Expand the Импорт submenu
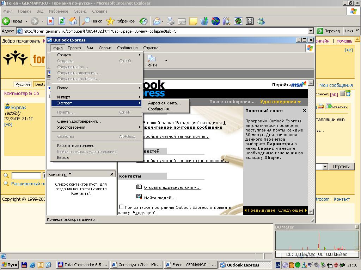Image resolution: width=361 pixels, height=270 pixels. 97,97
